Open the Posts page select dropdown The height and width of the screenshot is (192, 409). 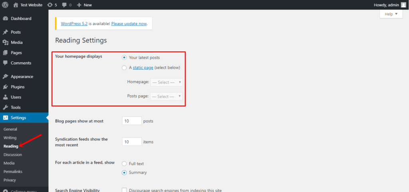click(166, 96)
